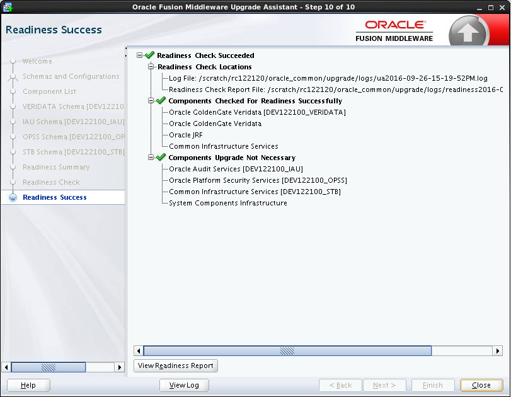
Task: Select the VERIDATA Schema step
Action: click(73, 106)
